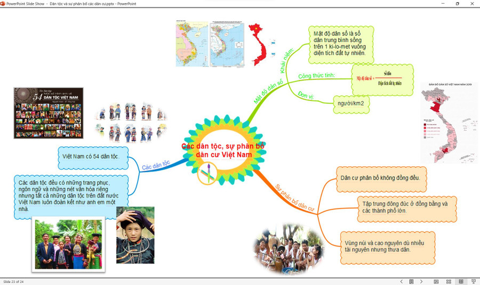Click the central topic 'Các dân tộc, sự phân bố dân cư Việt Nam'
Screen dimensions: 480x285
pyautogui.click(x=223, y=150)
